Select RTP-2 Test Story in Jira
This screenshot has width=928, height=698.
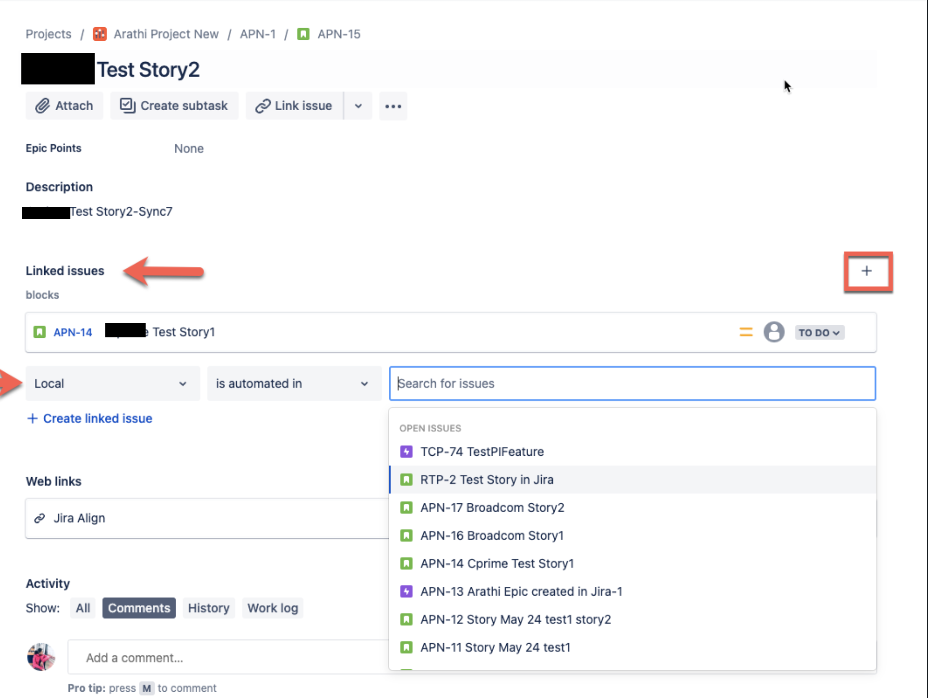point(632,480)
